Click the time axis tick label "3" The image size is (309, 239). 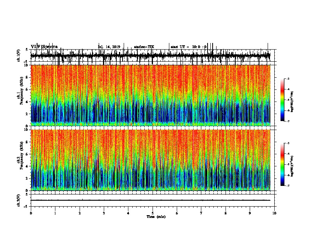point(104,213)
